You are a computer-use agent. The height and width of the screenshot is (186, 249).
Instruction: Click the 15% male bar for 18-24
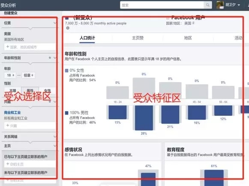(x=117, y=112)
